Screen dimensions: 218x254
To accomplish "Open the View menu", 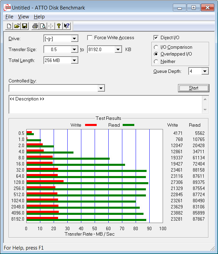I will click(24, 17).
